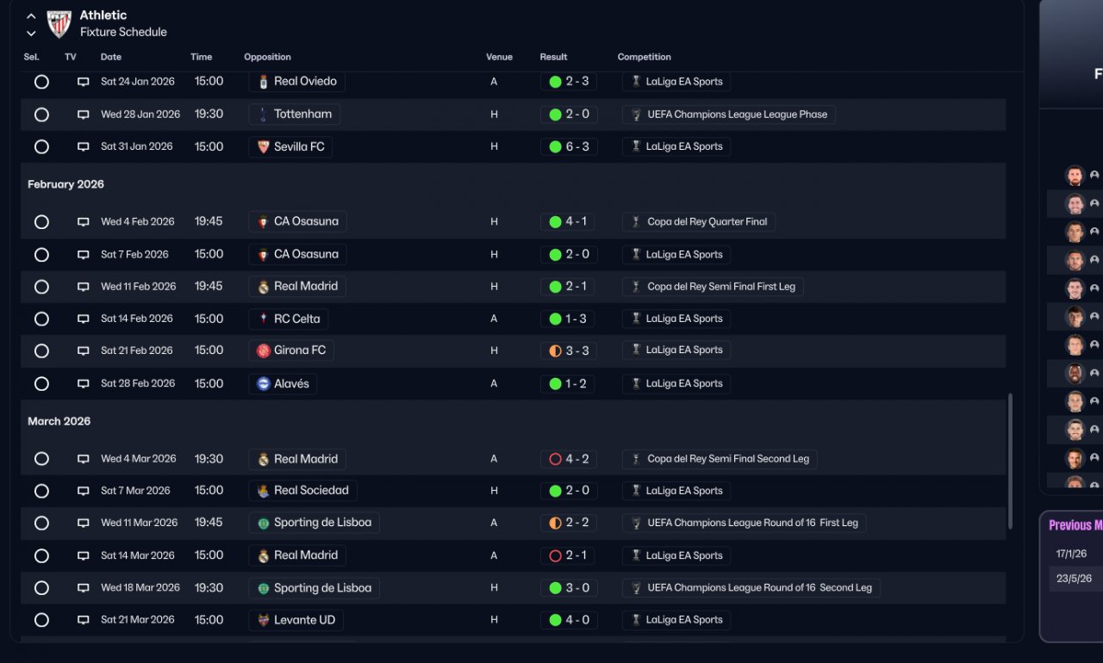Screen dimensions: 1103x663
Task: Select the radio button for Alavés fixture
Action: [41, 384]
